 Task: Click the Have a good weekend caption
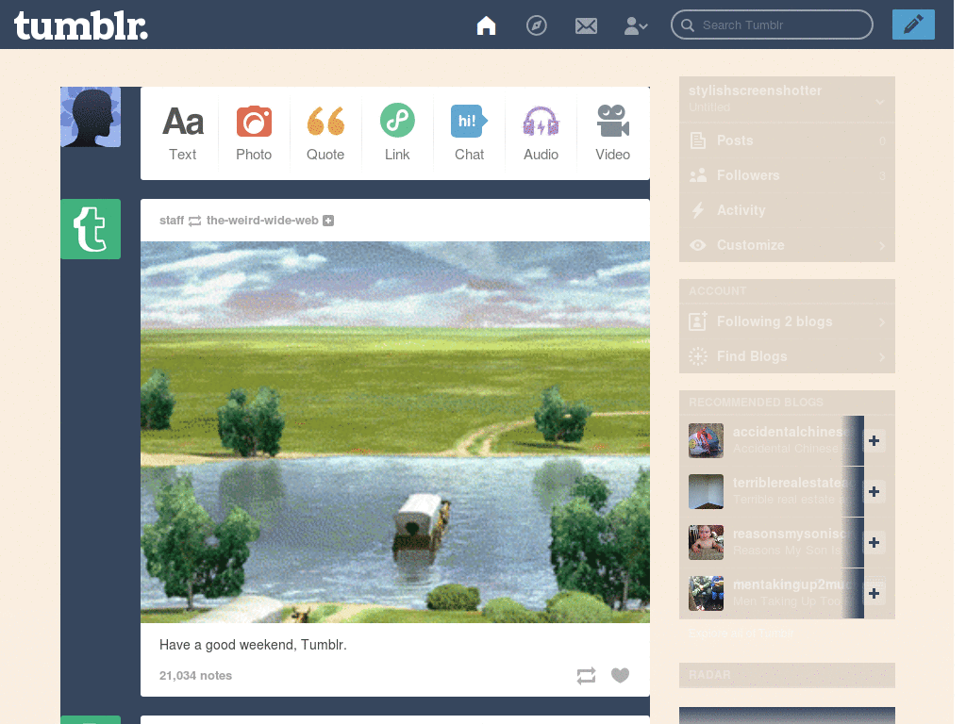click(x=253, y=645)
